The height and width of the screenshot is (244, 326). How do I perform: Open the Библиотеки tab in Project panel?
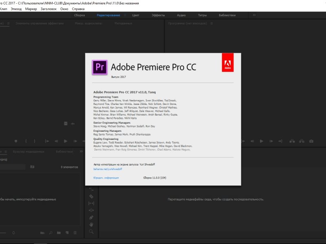[x=64, y=152]
